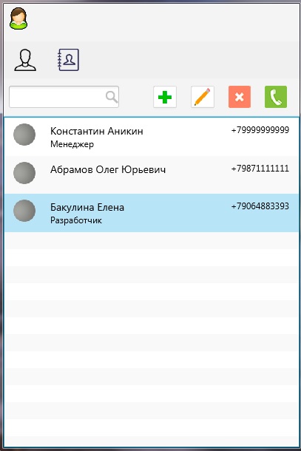Click phone number +79064883393
Image resolution: width=301 pixels, height=451 pixels.
pyautogui.click(x=260, y=206)
